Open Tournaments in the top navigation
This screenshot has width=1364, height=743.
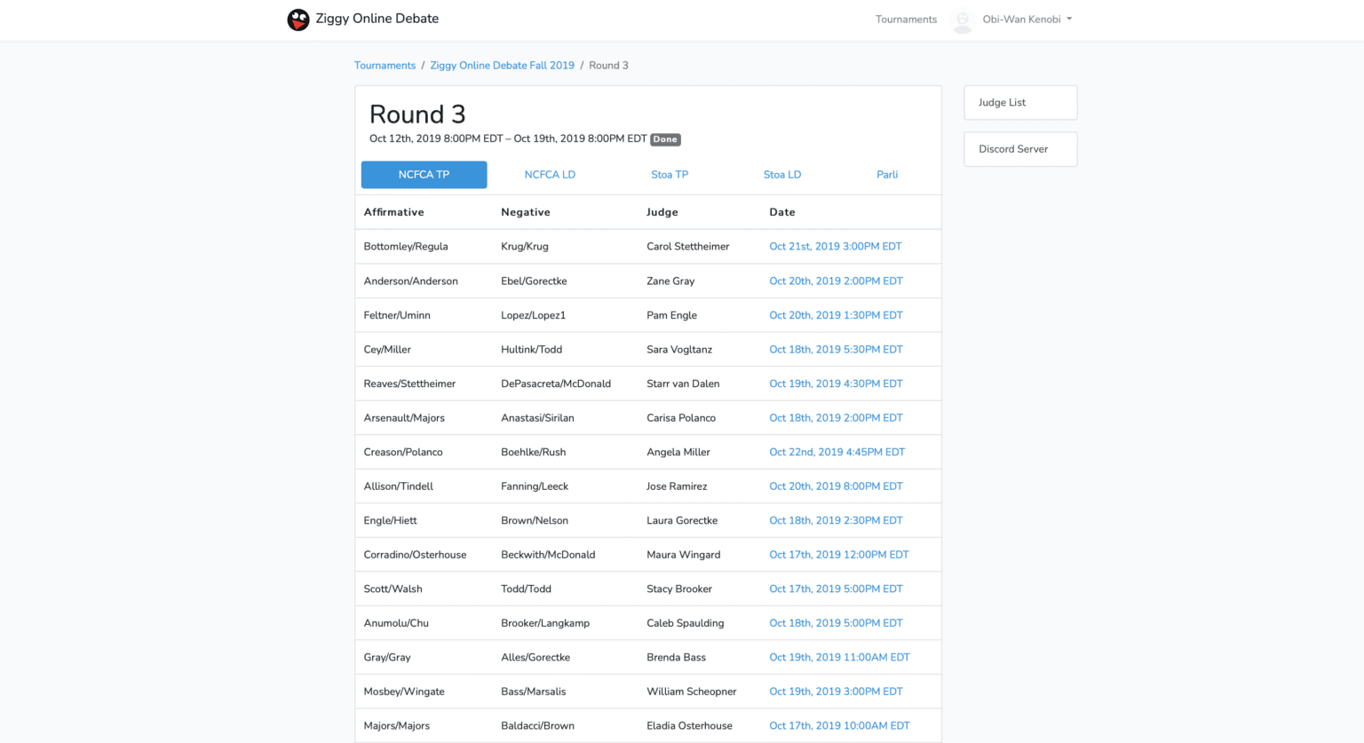[906, 20]
